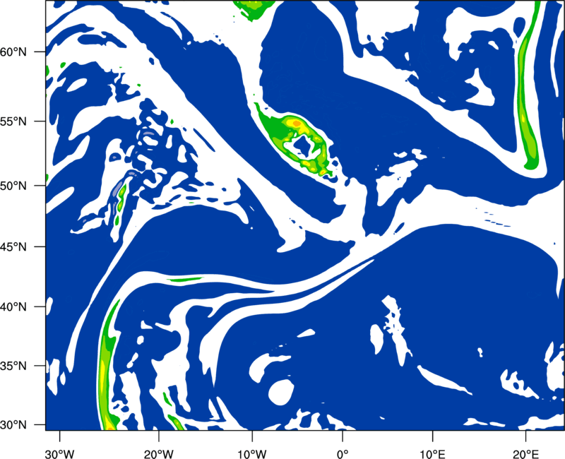565x459 pixels.
Task: Click the 30°N latitude label
Action: [x=13, y=425]
